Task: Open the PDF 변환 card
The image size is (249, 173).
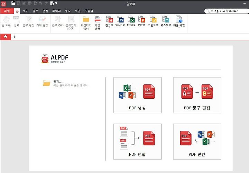Action: click(x=197, y=142)
